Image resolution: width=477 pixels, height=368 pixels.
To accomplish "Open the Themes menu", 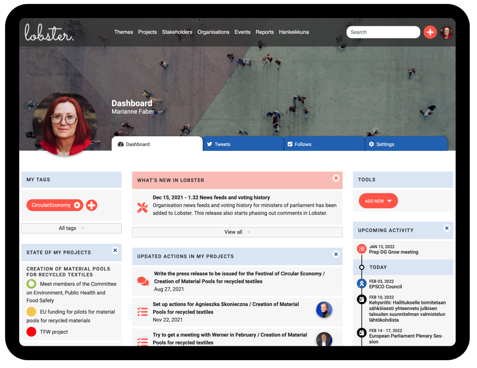I will click(124, 32).
